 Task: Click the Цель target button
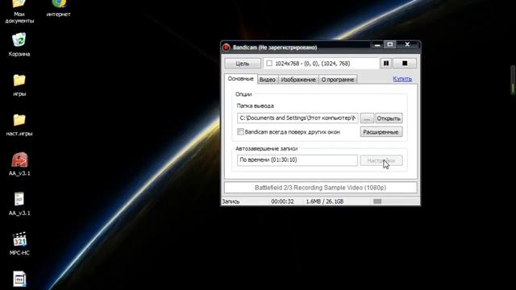(243, 64)
